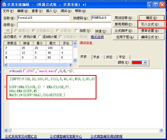The height and width of the screenshot is (140, 167).
Task: Click the 引入公式(O) button
Action: [x=152, y=24]
